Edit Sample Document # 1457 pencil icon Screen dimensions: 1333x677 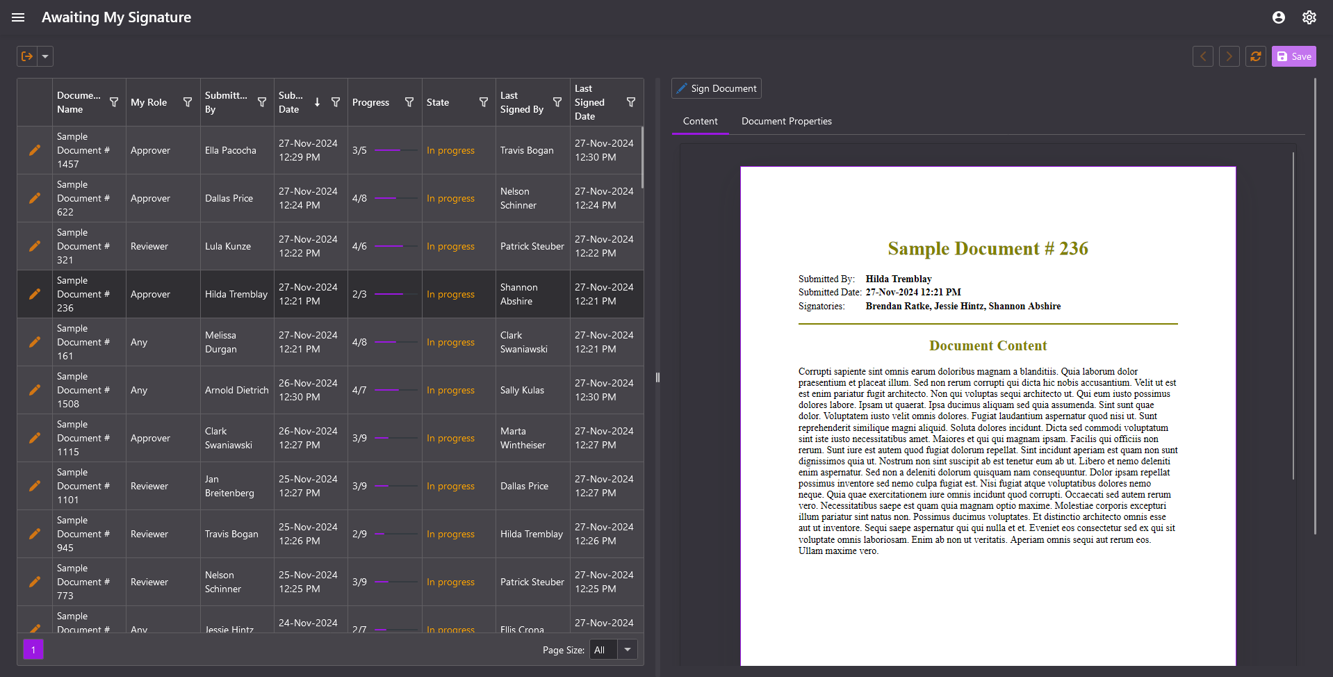point(35,150)
